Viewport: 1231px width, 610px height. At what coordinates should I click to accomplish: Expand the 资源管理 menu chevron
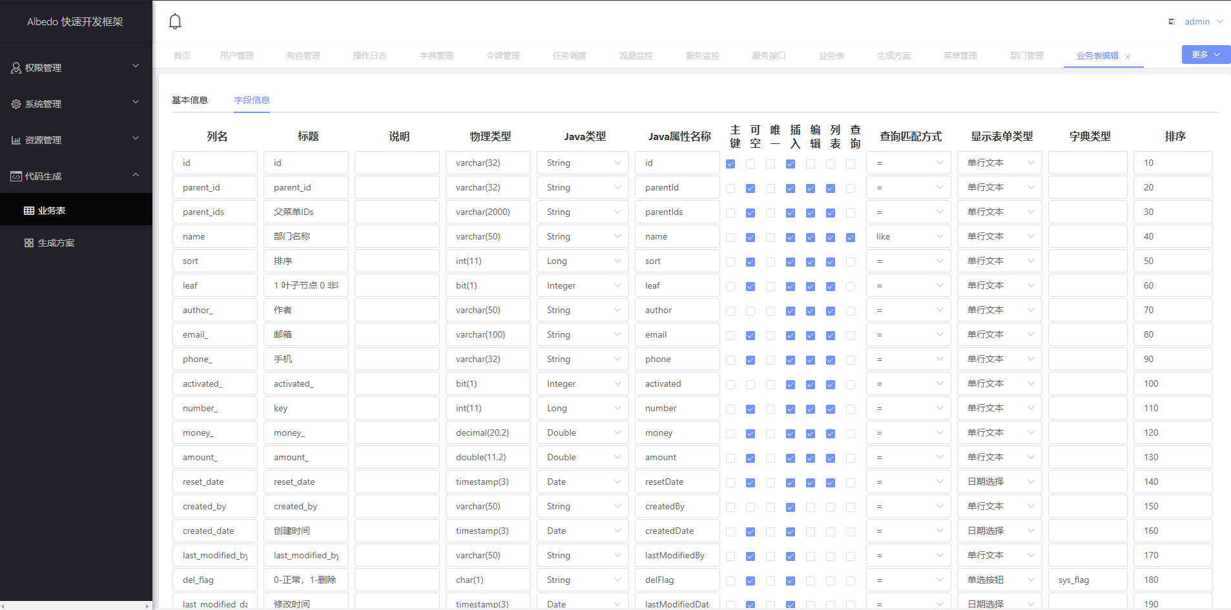pos(136,138)
